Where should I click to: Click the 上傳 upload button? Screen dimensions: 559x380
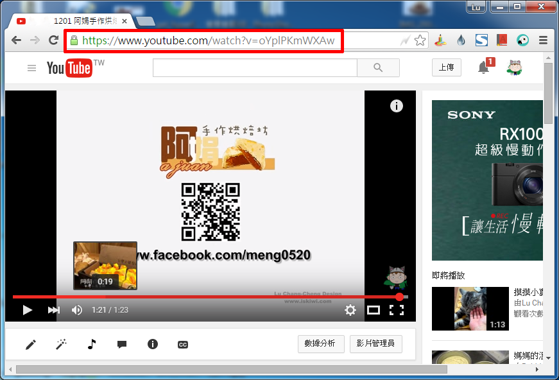tap(446, 67)
